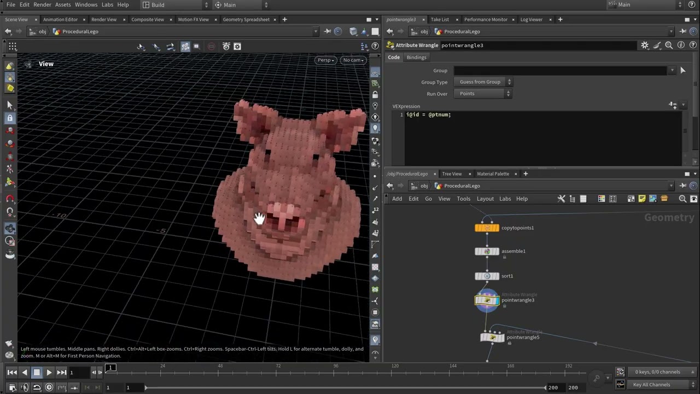The width and height of the screenshot is (700, 394).
Task: Open the parameter gear menu for pointwrangle3
Action: coord(645,45)
